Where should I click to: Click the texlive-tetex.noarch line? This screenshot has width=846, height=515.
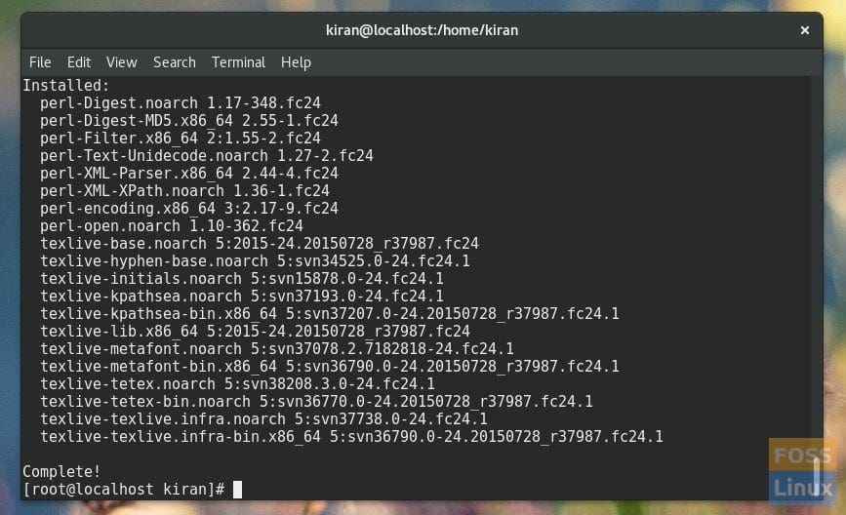tap(237, 383)
